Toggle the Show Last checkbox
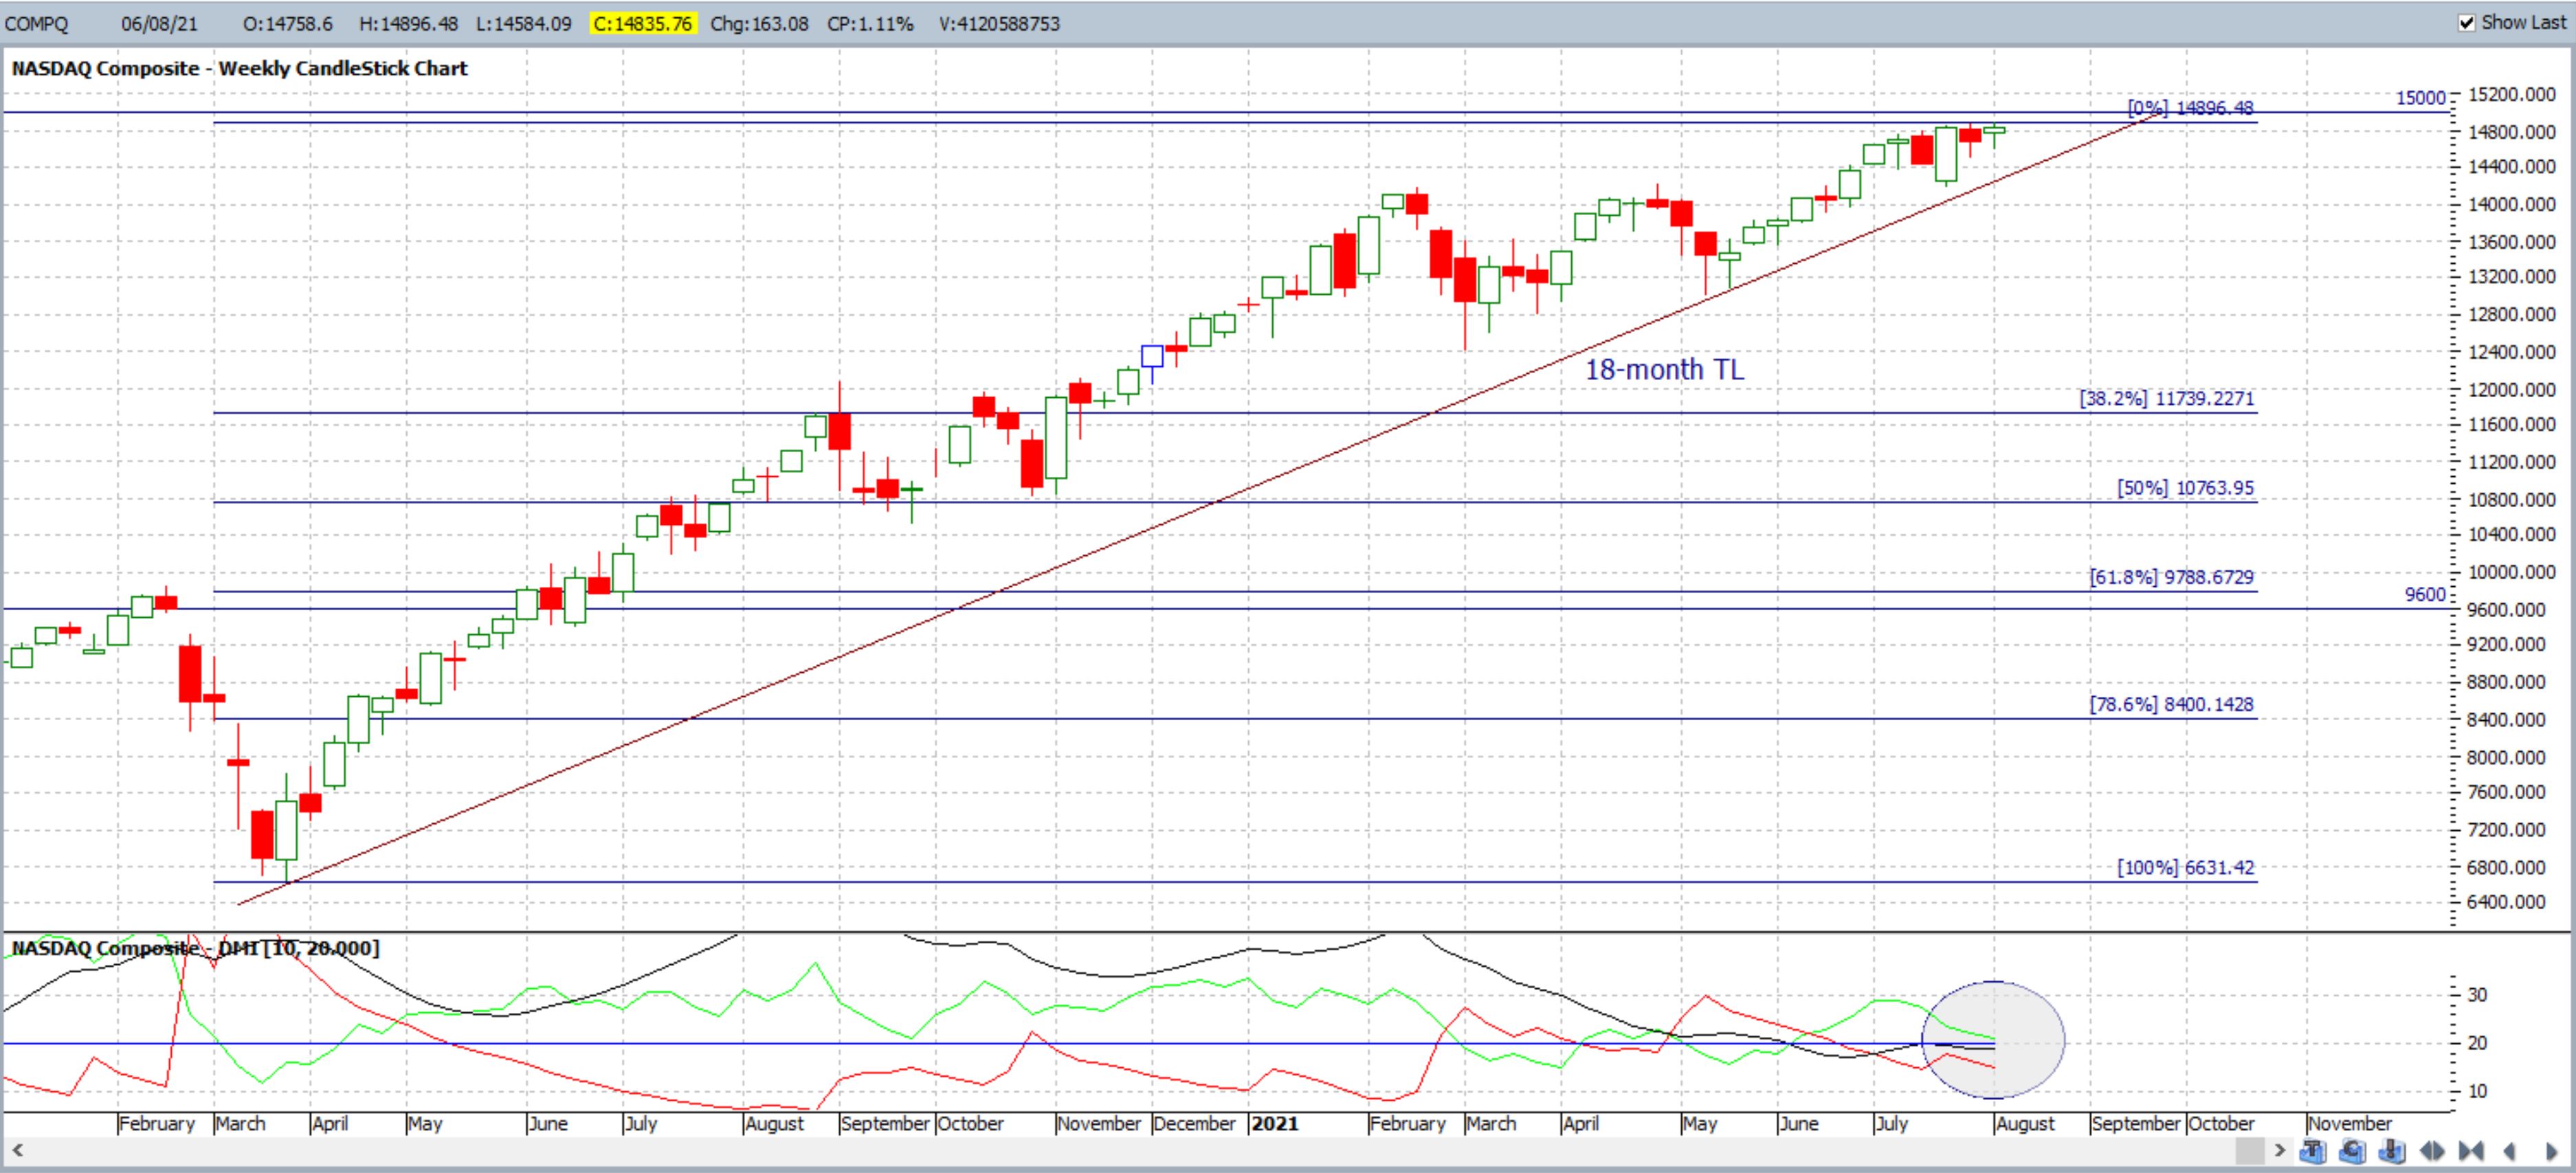The height and width of the screenshot is (1173, 2576). [2467, 22]
